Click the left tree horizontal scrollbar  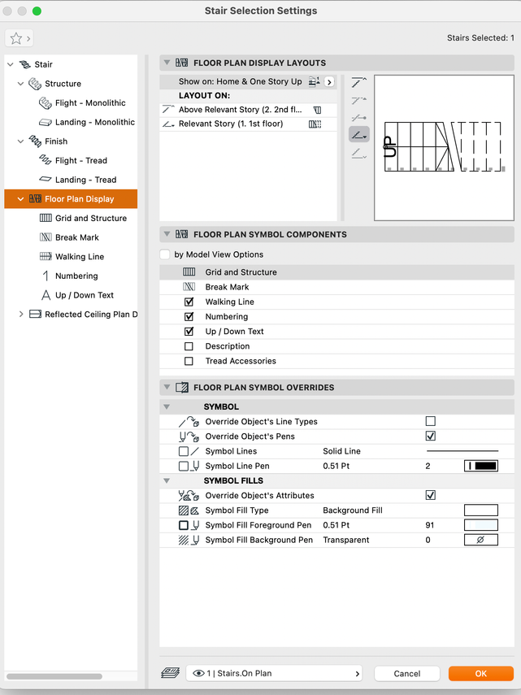tap(54, 676)
